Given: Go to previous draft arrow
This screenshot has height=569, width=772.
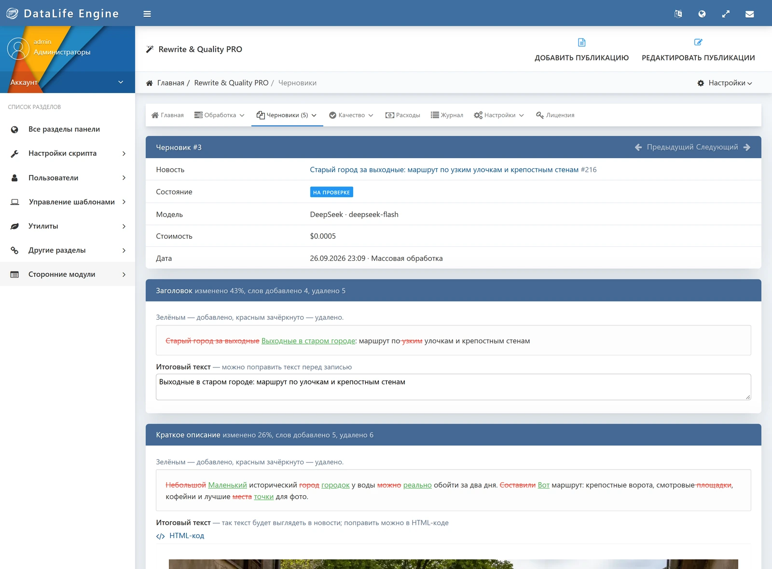Looking at the screenshot, I should [x=638, y=147].
